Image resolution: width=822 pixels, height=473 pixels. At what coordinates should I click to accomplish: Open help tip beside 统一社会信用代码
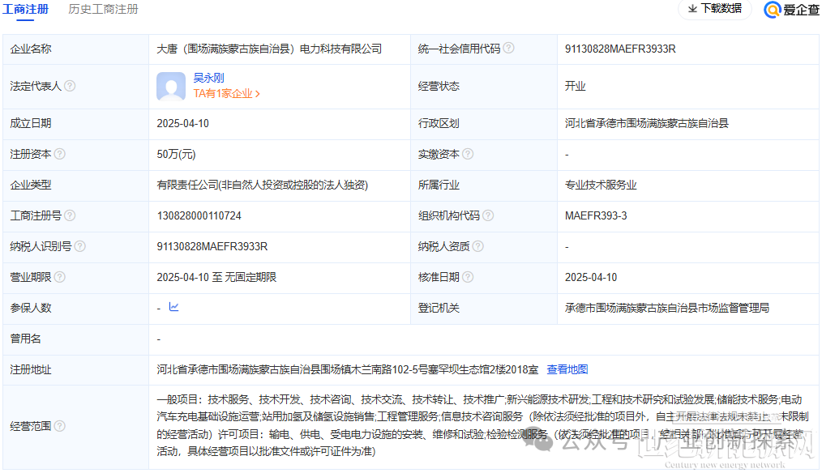(x=508, y=49)
